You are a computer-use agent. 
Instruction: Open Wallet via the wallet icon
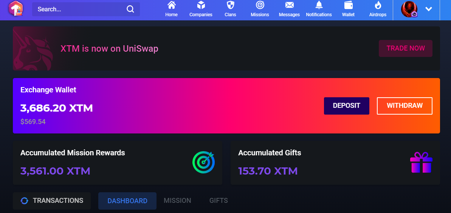(348, 5)
